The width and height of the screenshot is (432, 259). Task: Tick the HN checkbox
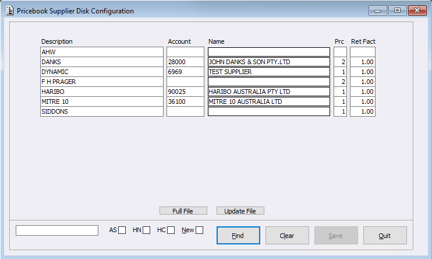(146, 230)
